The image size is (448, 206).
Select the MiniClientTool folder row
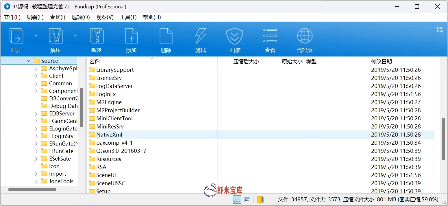click(261, 118)
